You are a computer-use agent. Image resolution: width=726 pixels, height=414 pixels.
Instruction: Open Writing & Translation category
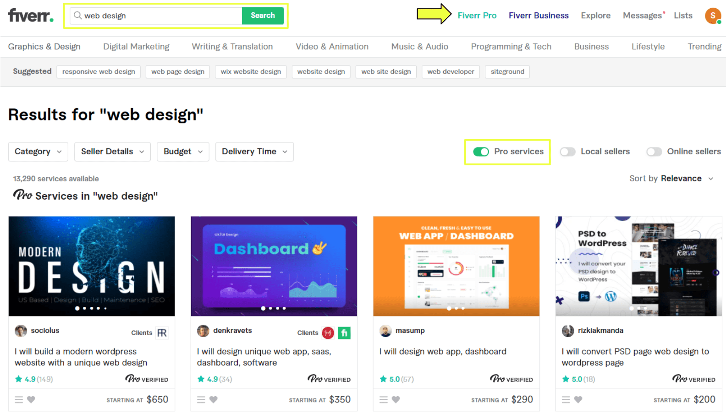[x=232, y=47]
